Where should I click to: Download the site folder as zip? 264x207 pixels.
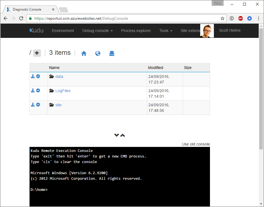33,105
